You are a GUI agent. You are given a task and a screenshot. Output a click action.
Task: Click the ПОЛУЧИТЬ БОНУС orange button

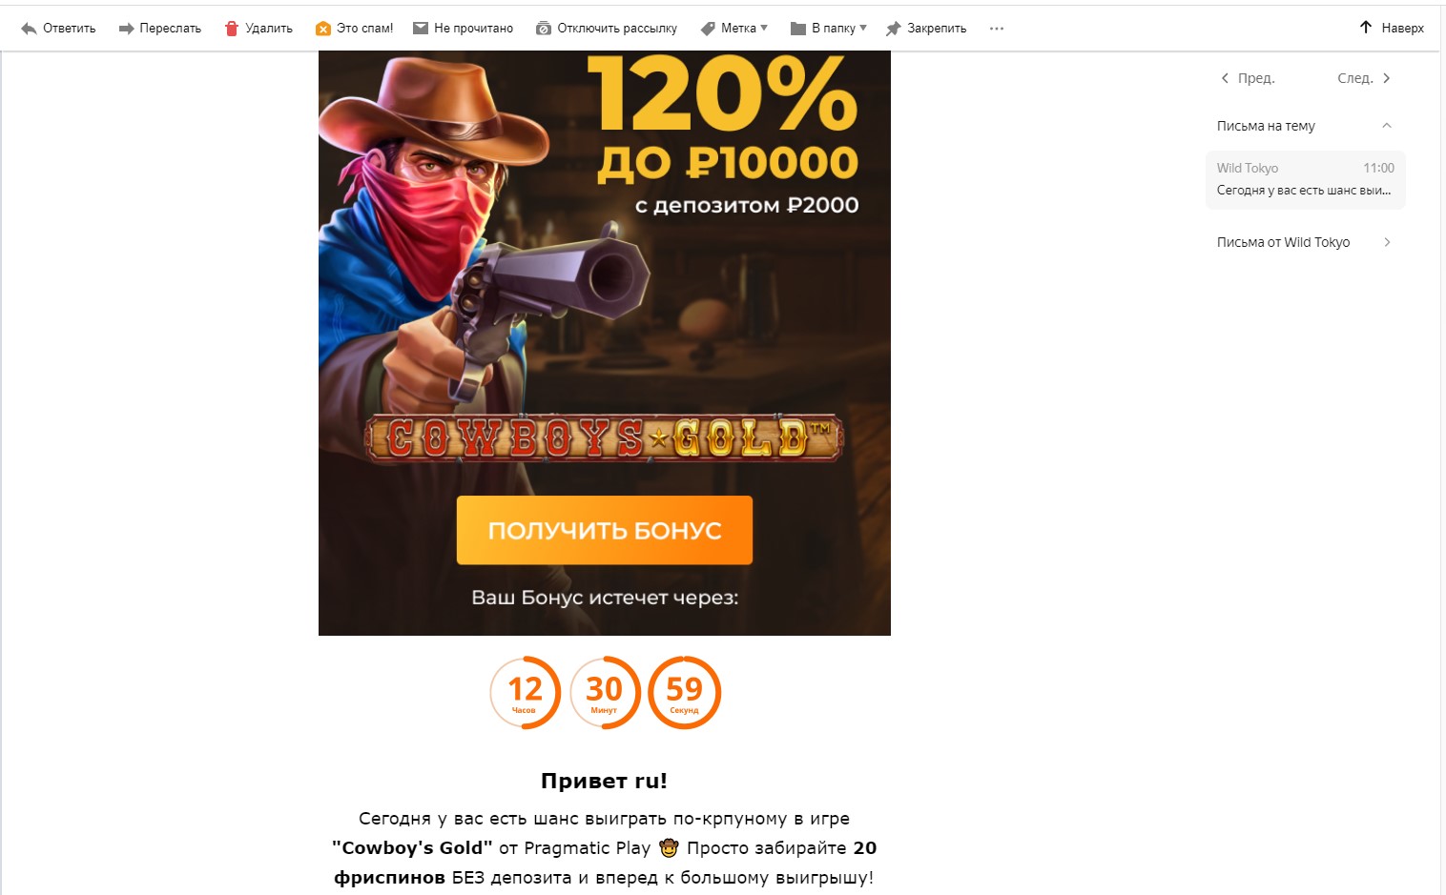(x=605, y=530)
